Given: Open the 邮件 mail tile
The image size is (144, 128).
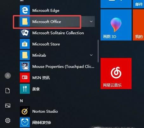Looking at the screenshot, I should (x=138, y=4).
